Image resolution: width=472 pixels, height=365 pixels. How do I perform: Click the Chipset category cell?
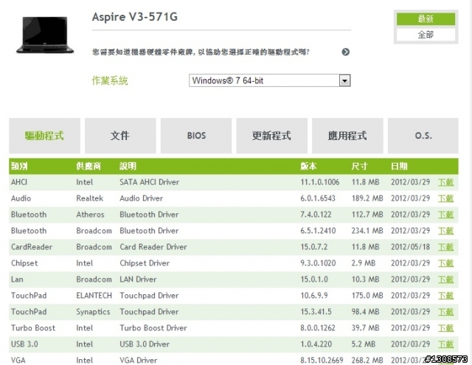[x=24, y=263]
